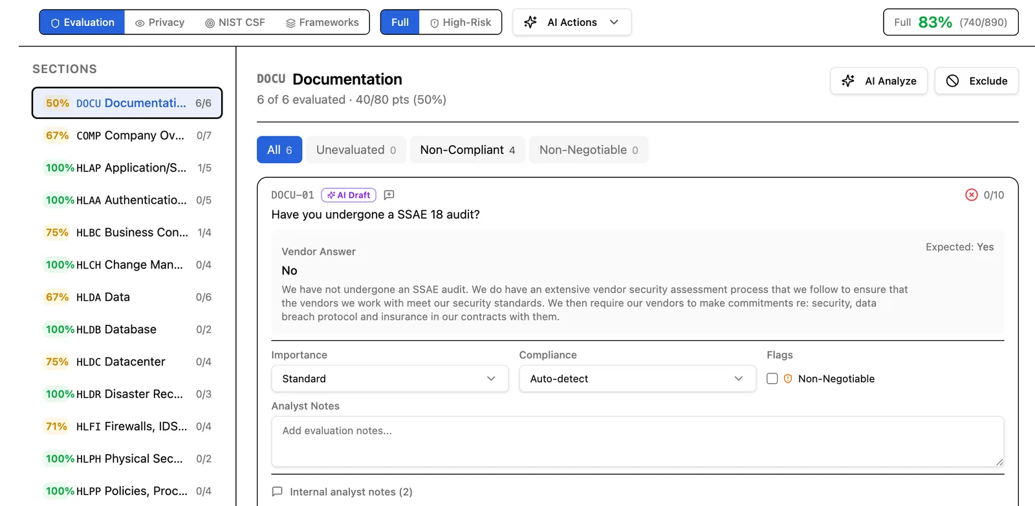Viewport: 1035px width, 506px height.
Task: Select HLAA Authentication section
Action: click(127, 200)
